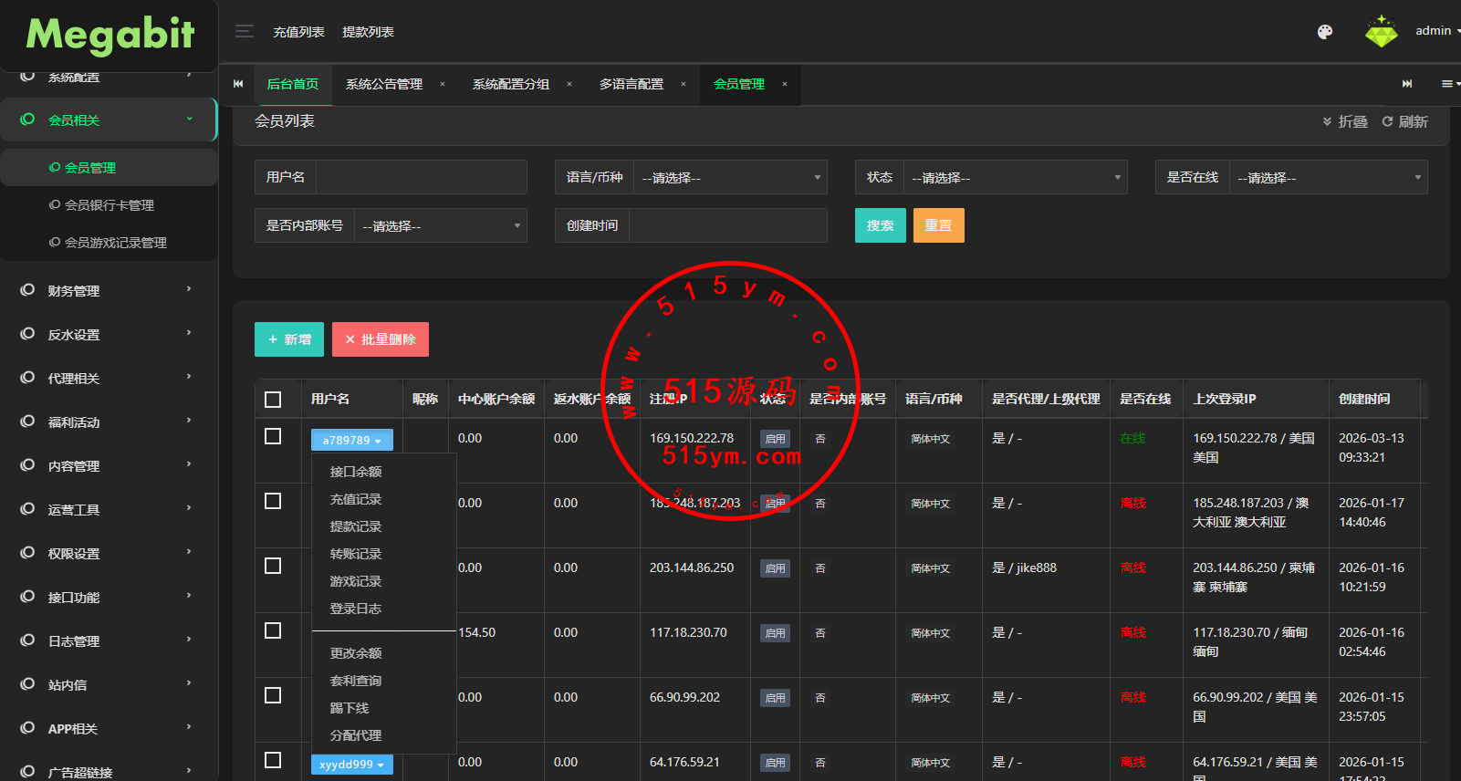1461x781 pixels.
Task: Click into the 用户名 input field
Action: click(421, 177)
